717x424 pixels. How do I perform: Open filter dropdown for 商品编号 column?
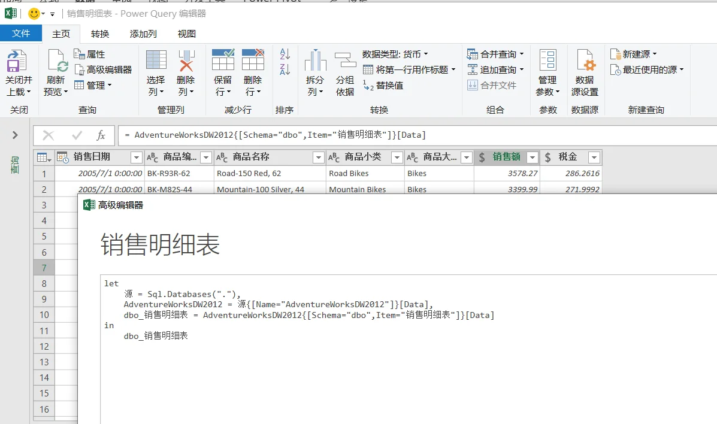[206, 158]
